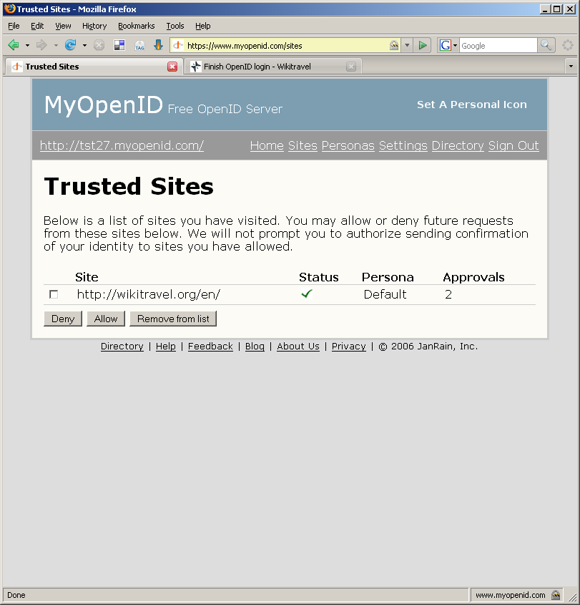Image resolution: width=580 pixels, height=605 pixels.
Task: Click in the Google search field
Action: (498, 46)
